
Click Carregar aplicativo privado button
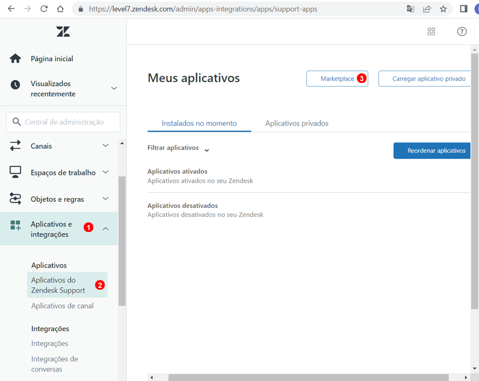click(425, 79)
